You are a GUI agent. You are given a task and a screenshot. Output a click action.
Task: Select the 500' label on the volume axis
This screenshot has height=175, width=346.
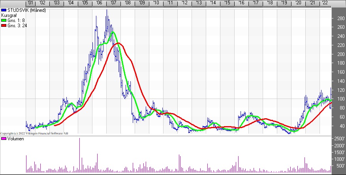pyautogui.click(x=339, y=166)
